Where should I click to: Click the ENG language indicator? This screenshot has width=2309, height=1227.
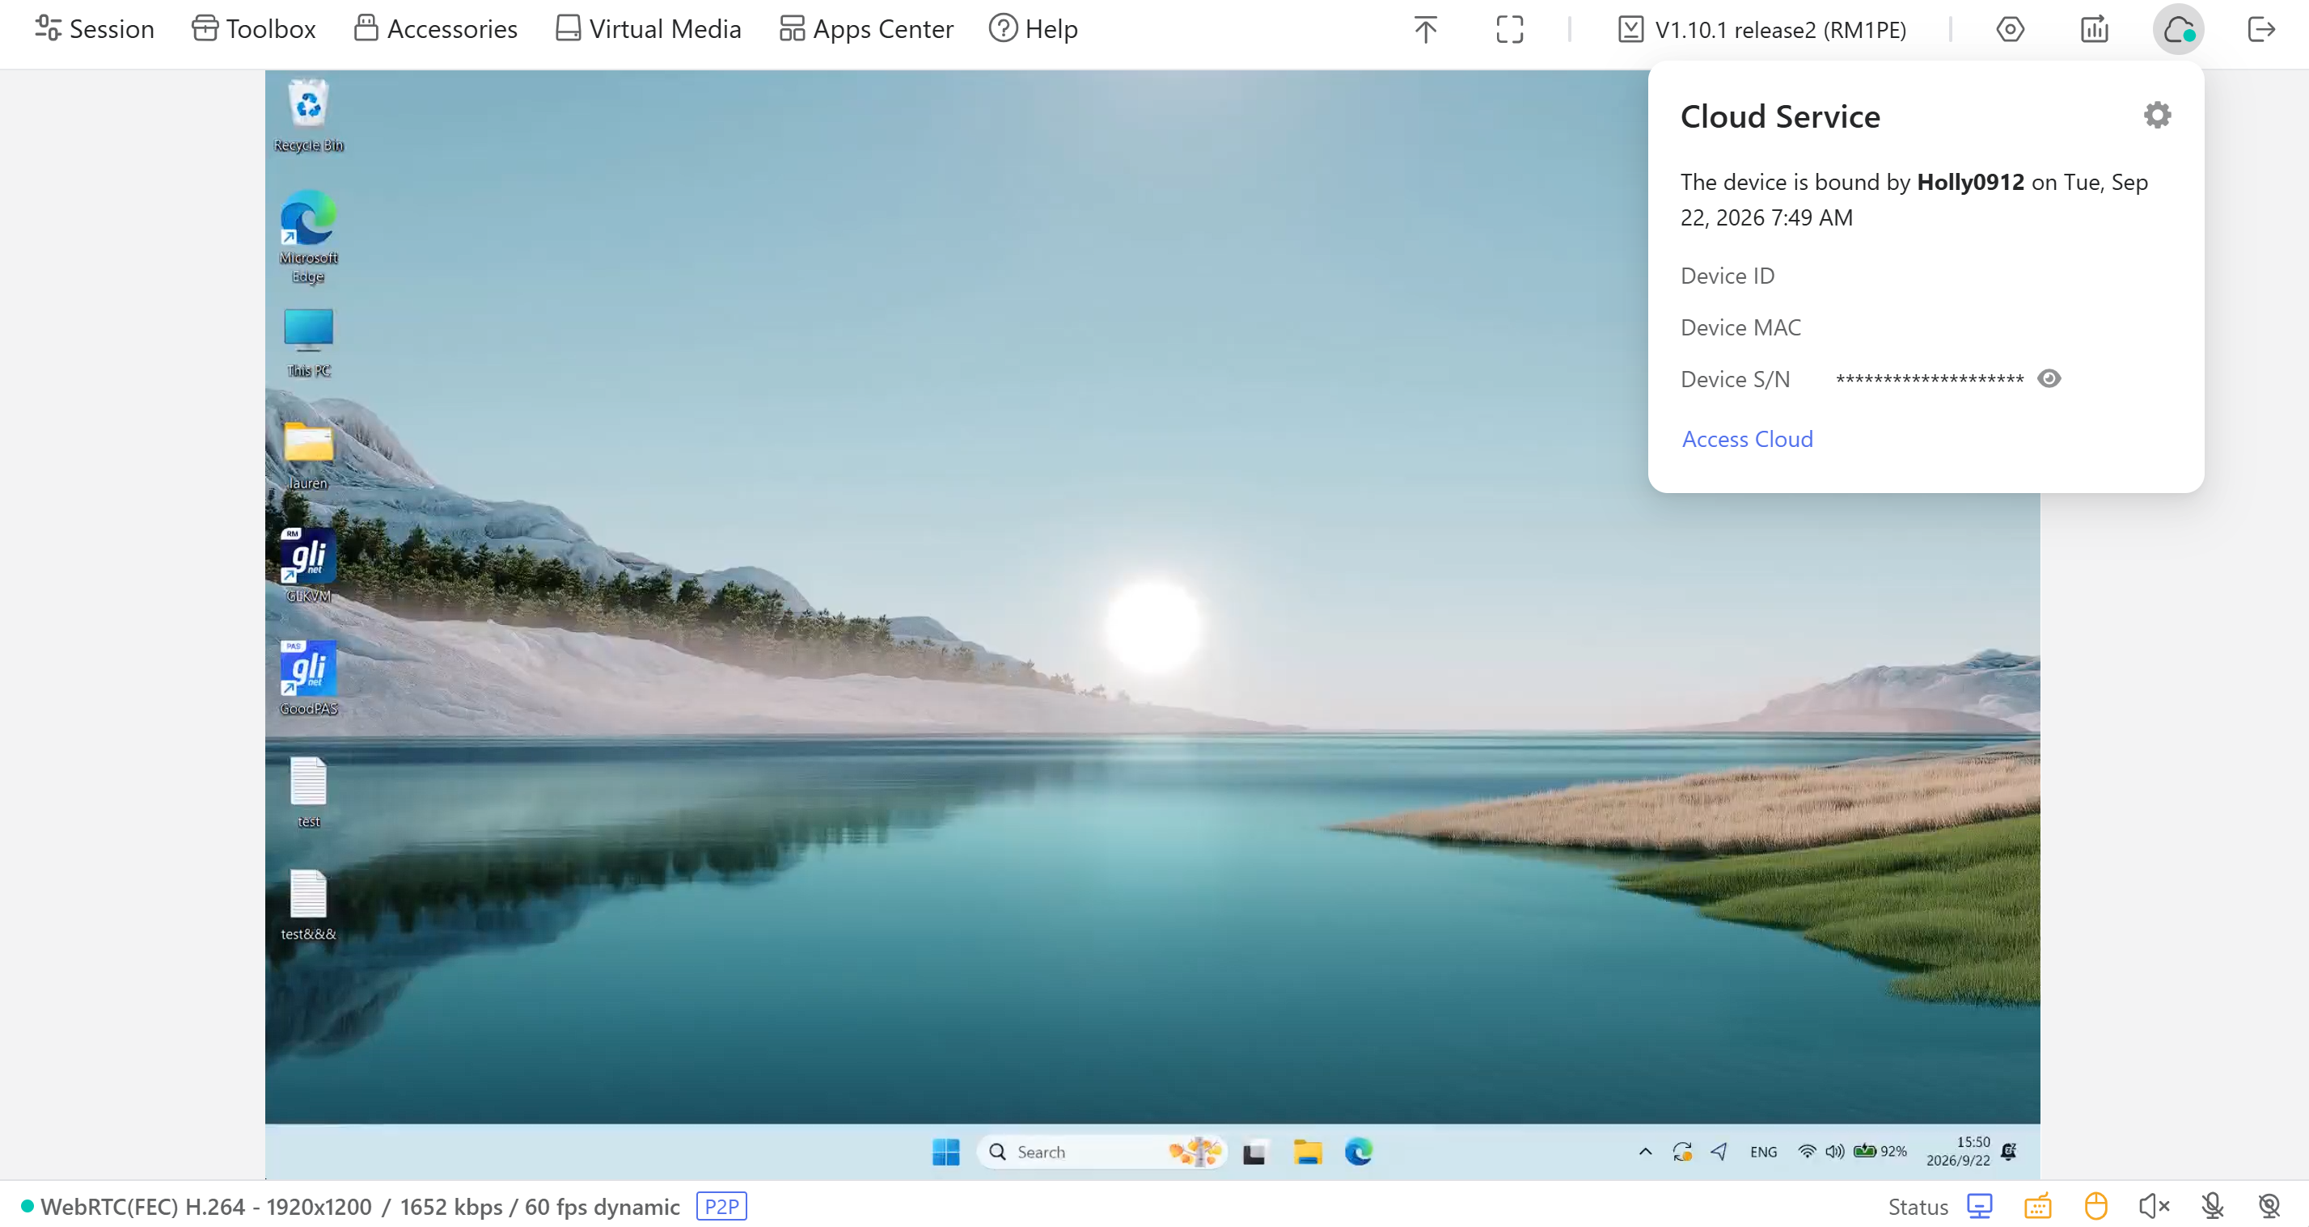1762,1152
